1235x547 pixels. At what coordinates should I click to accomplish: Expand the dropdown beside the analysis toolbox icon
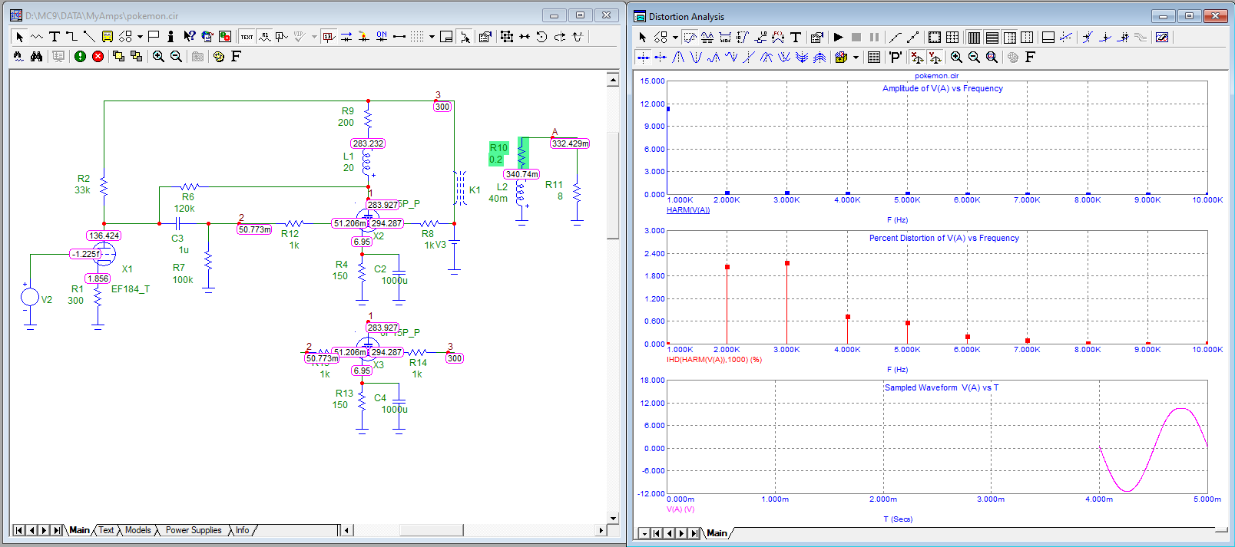click(856, 58)
